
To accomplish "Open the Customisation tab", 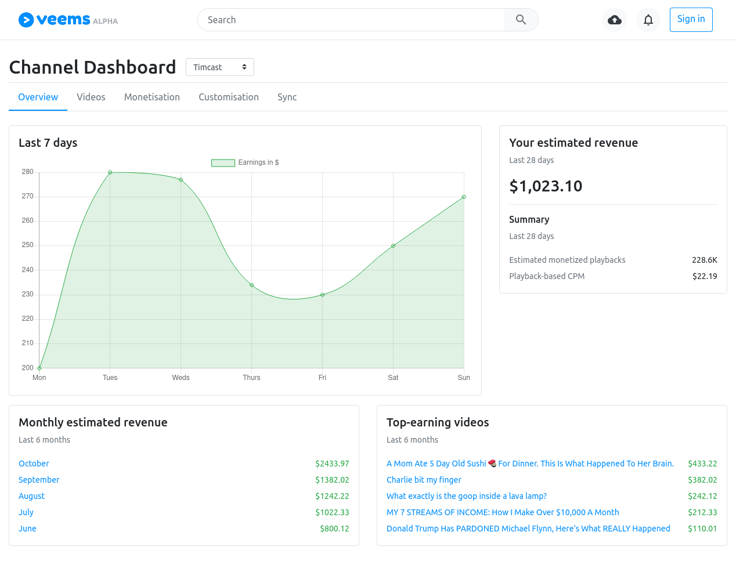I will pyautogui.click(x=229, y=97).
